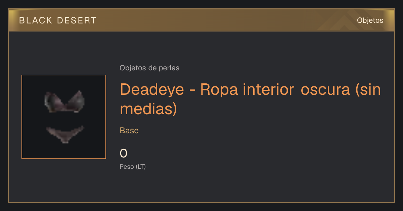Click the orange border of item image

click(x=64, y=75)
